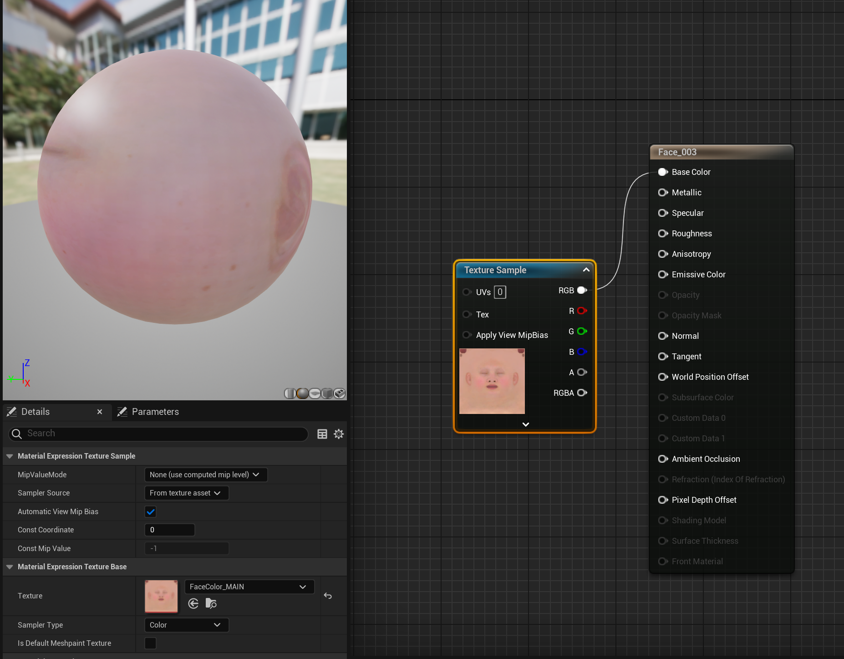Select the custom preview mesh icon
This screenshot has width=844, height=659.
pyautogui.click(x=339, y=393)
